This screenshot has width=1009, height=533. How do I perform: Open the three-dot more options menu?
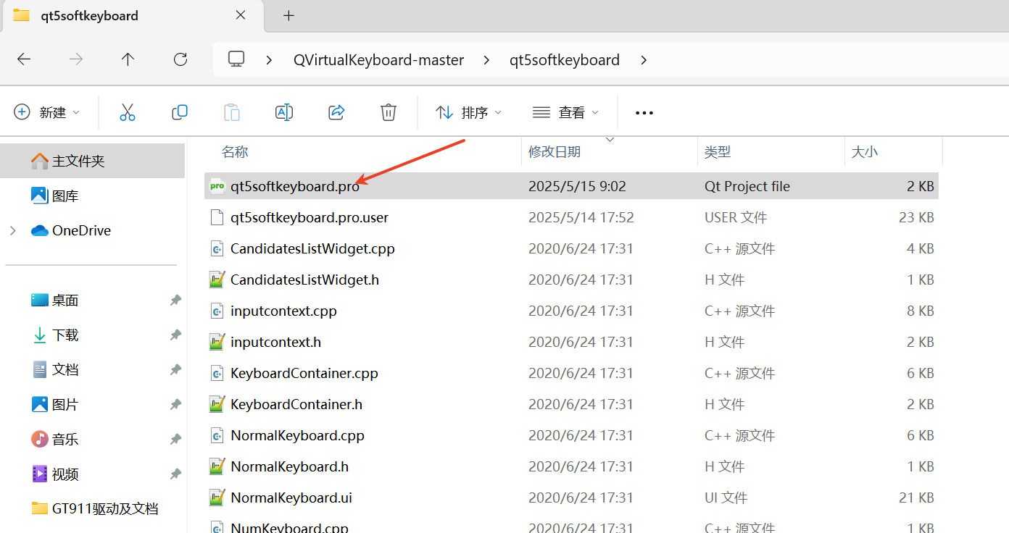[x=644, y=112]
